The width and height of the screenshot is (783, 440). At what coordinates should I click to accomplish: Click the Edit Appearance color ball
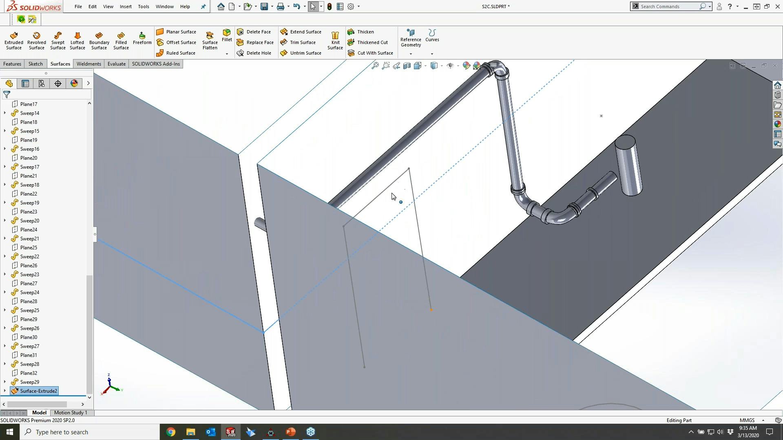point(466,66)
